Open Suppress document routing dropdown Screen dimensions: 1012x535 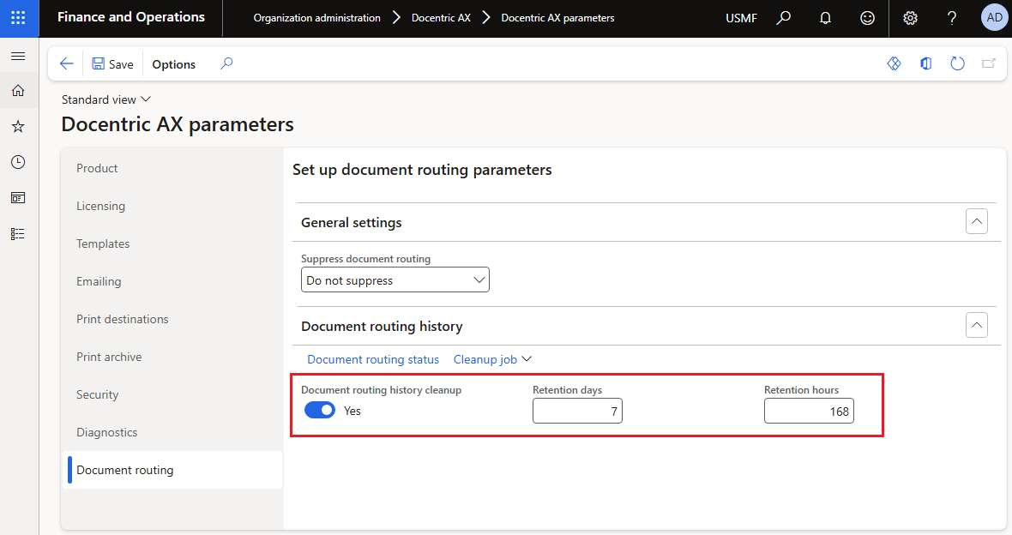[395, 280]
